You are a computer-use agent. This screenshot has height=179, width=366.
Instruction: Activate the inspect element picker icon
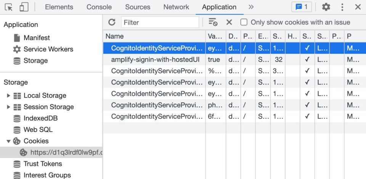(9, 7)
